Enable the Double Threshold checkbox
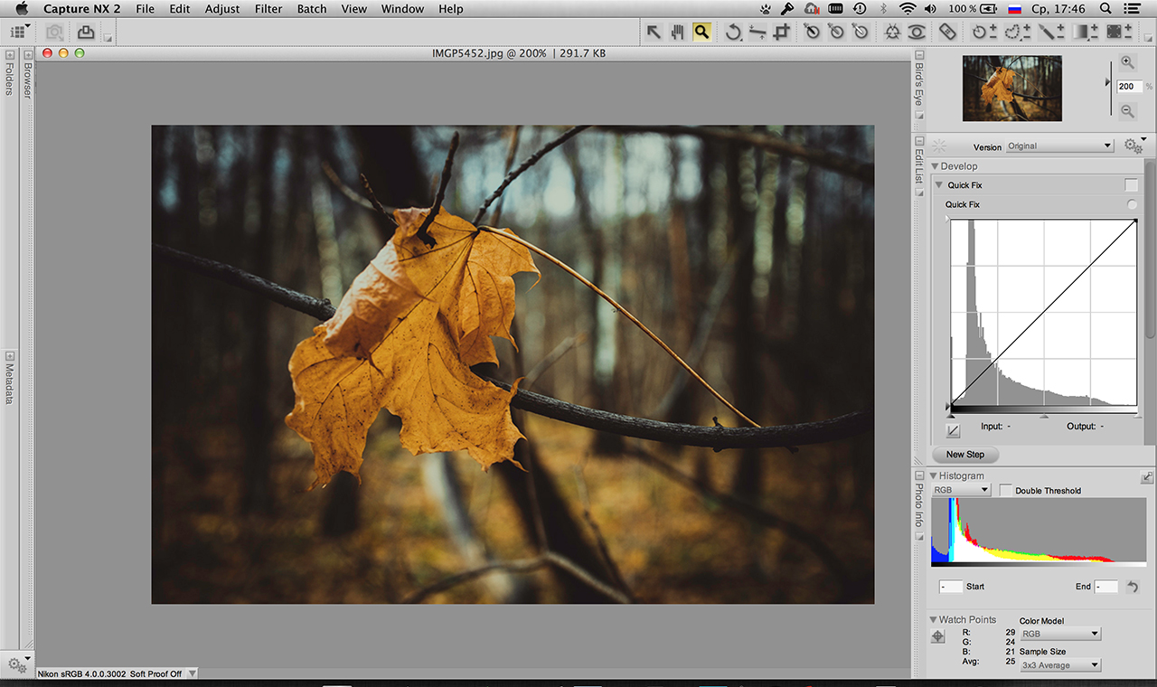1157x687 pixels. point(1005,490)
